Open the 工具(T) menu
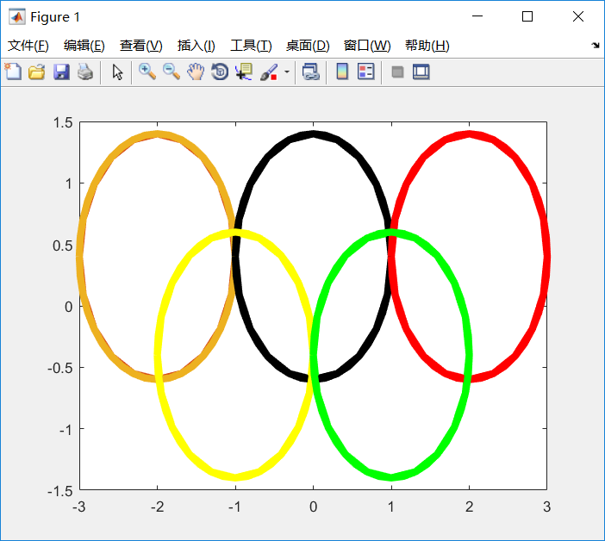605x541 pixels. tap(251, 46)
